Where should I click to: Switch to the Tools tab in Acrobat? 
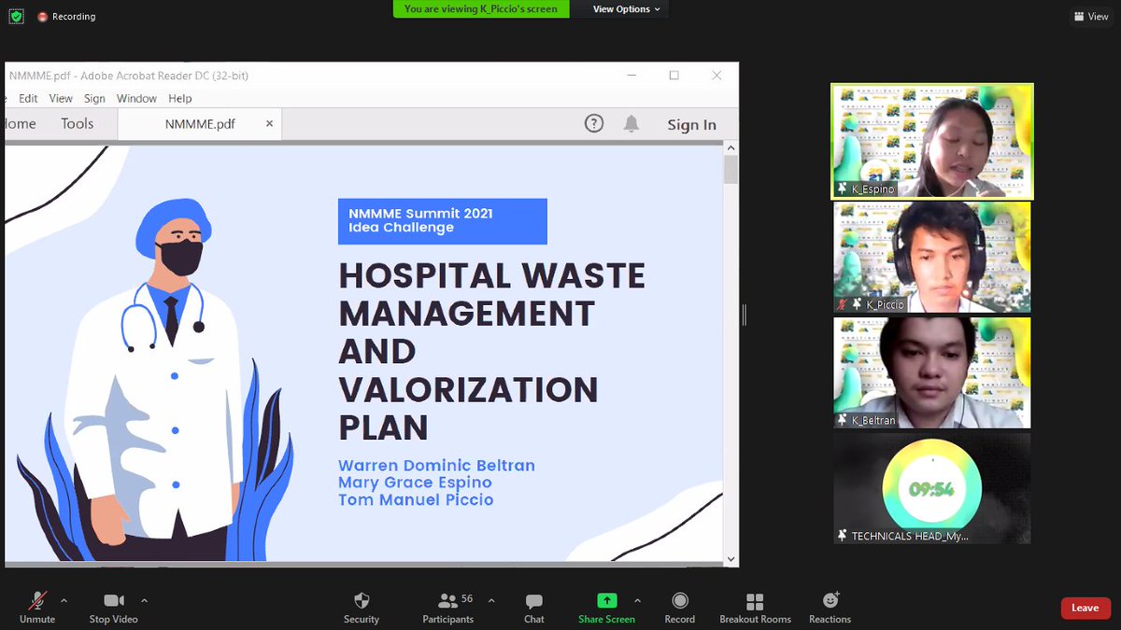coord(78,123)
